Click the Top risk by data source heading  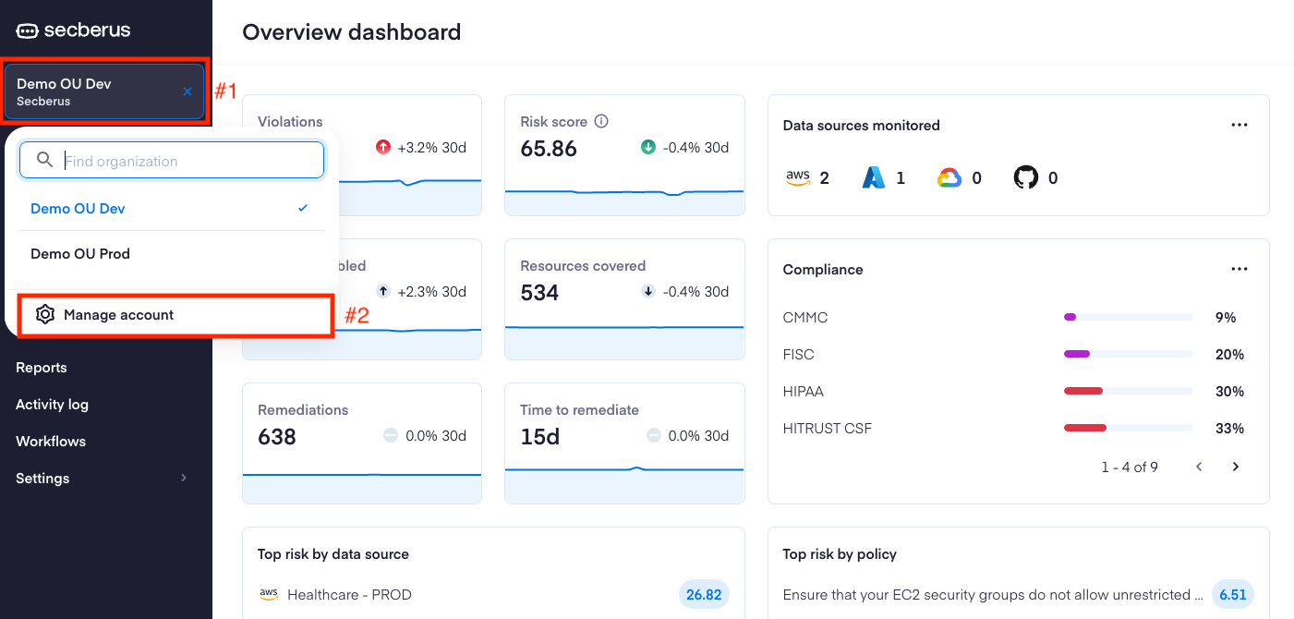(333, 554)
